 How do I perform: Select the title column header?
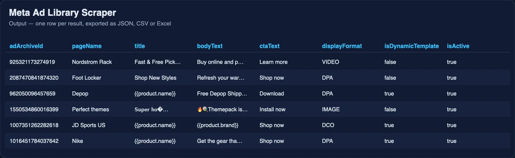point(140,46)
